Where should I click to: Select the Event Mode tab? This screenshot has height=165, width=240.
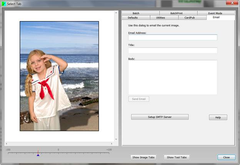[216, 13]
